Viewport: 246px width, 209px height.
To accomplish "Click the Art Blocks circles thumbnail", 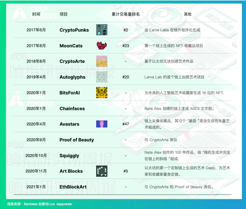I will click(102, 171).
